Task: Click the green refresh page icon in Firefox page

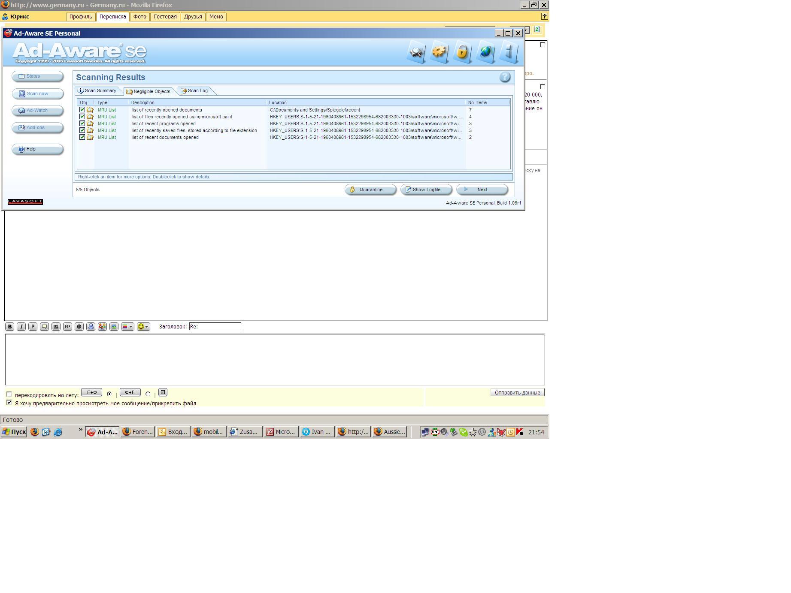Action: click(537, 30)
